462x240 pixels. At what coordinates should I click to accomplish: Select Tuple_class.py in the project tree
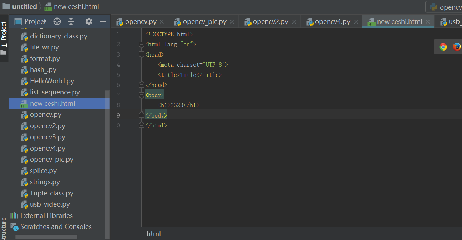[52, 193]
